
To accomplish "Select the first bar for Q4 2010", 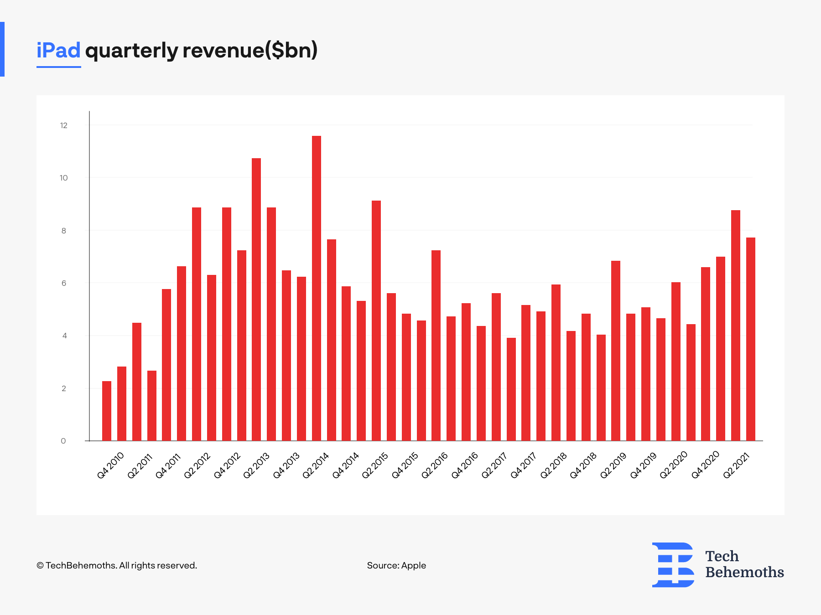I will click(107, 411).
